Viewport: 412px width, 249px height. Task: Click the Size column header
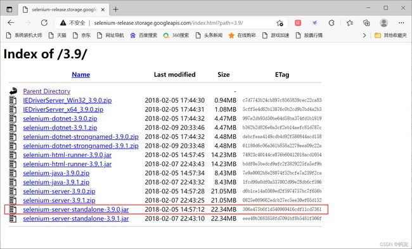tap(224, 75)
